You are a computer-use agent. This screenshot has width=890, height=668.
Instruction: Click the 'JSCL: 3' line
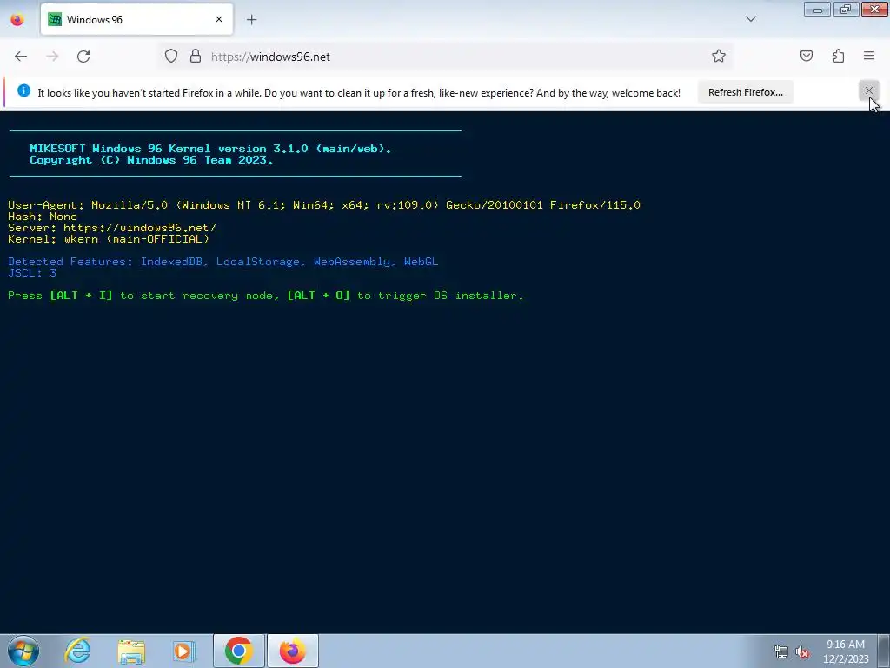[32, 273]
